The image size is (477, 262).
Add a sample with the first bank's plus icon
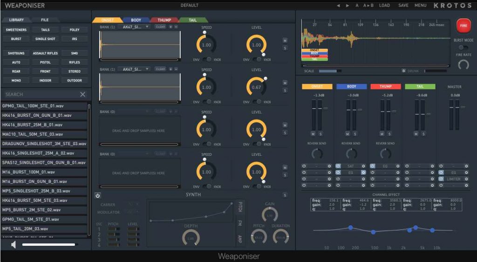(x=170, y=27)
